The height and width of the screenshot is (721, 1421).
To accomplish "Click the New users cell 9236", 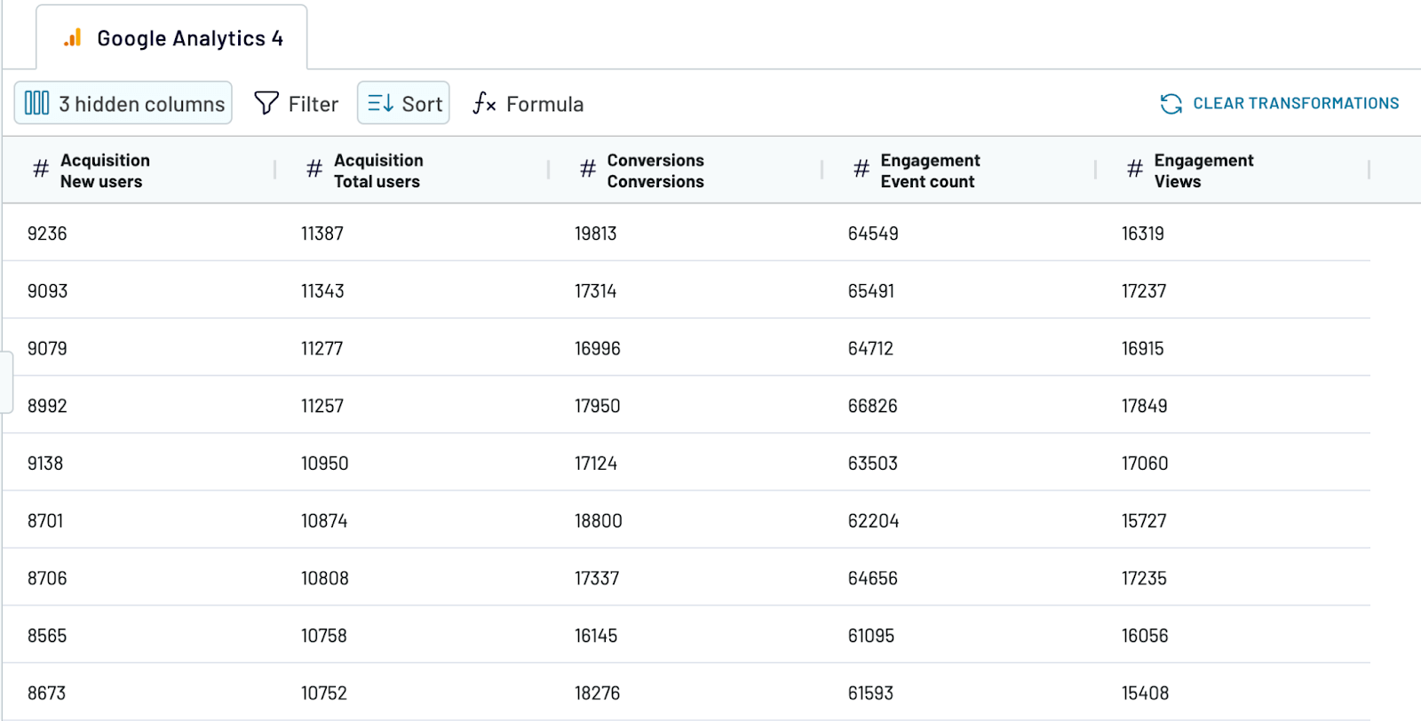I will 47,234.
